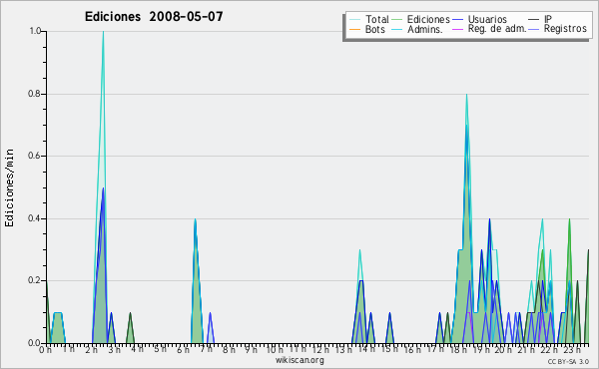Click the '0.2' y-axis value
599x369 pixels.
tap(34, 280)
